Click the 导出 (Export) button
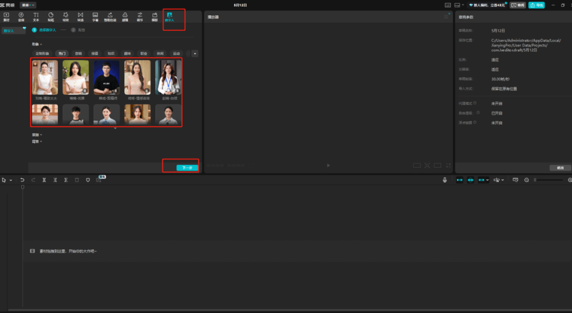 pyautogui.click(x=537, y=5)
